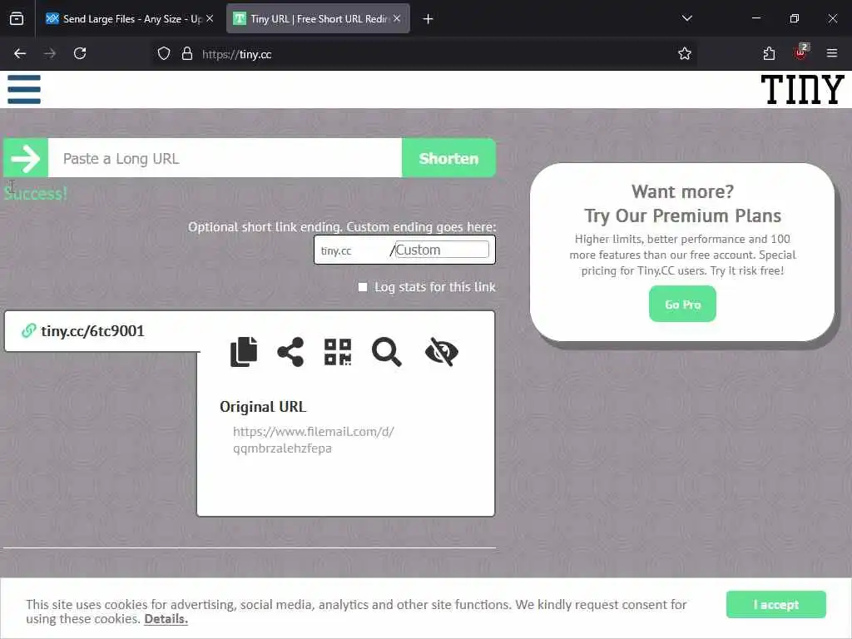Image resolution: width=852 pixels, height=639 pixels.
Task: Open the site hamburger menu
Action: [24, 90]
